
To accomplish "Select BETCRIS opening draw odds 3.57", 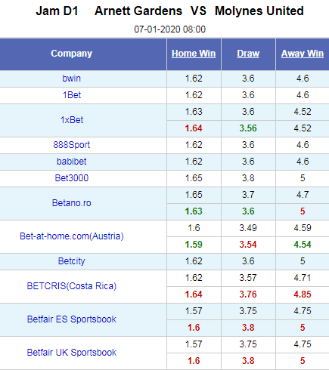I will (248, 278).
